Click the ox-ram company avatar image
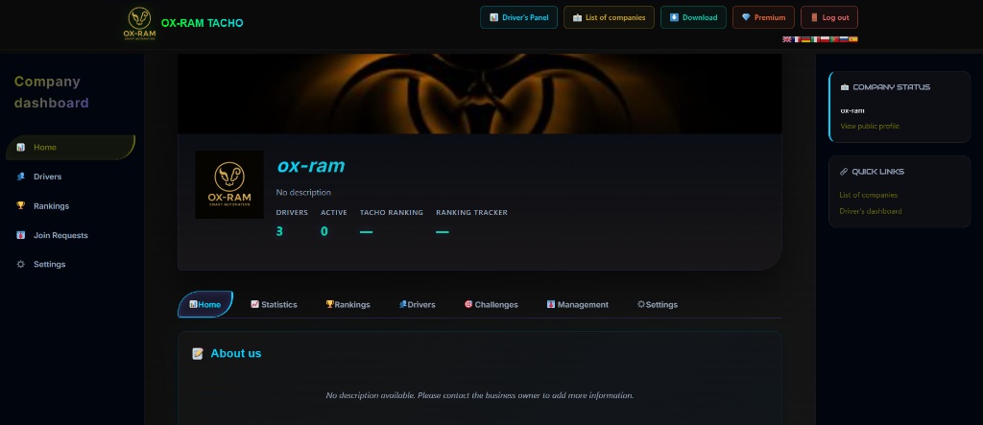Viewport: 983px width, 425px height. [229, 184]
